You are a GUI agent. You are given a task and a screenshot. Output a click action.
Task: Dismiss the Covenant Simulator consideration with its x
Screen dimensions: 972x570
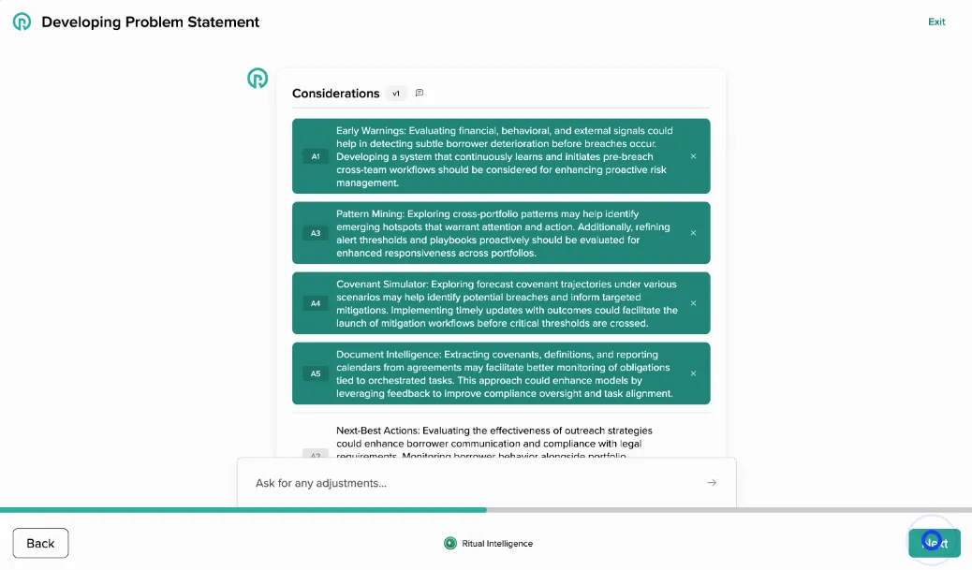[694, 303]
